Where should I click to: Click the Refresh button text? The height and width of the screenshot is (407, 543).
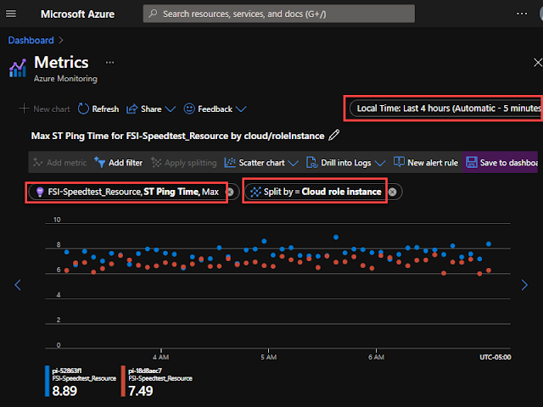[105, 109]
